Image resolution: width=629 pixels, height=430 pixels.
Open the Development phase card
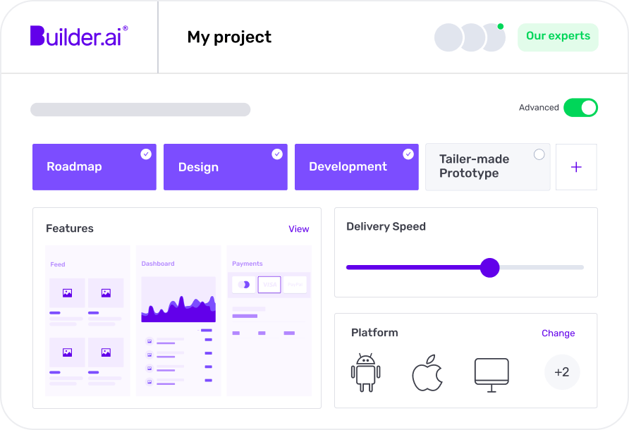(x=357, y=167)
